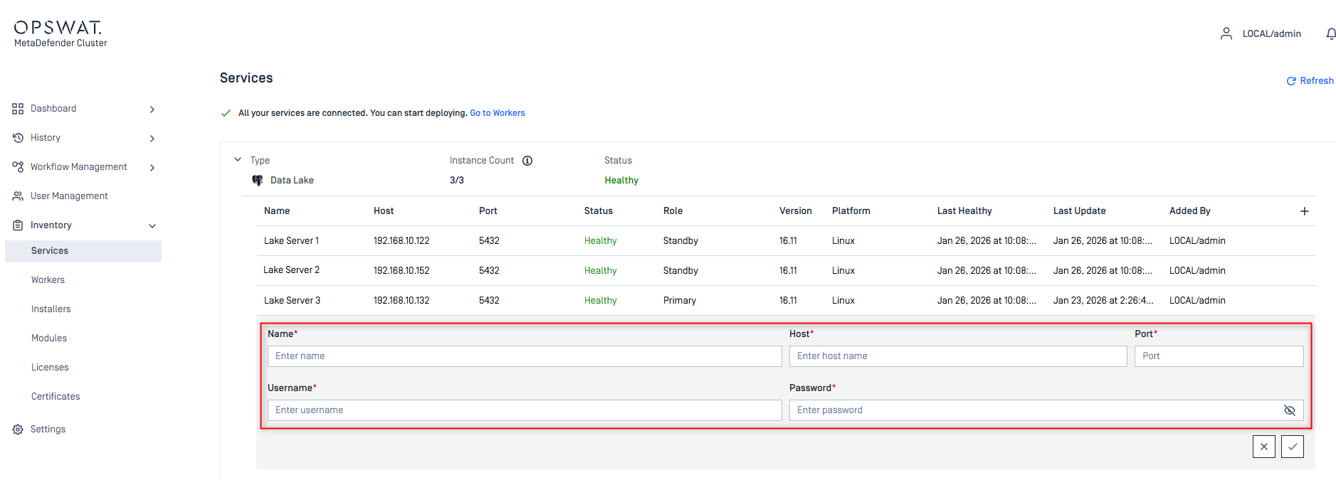Click the Enter host name field
This screenshot has height=480, width=1336.
[x=957, y=356]
